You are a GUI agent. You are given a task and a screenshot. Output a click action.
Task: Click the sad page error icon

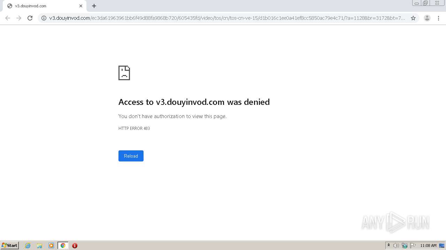point(124,73)
